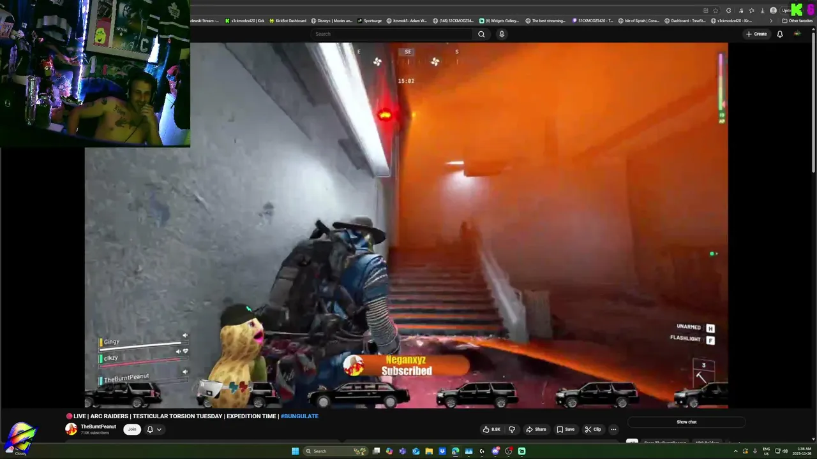
Task: Open Windows Start menu
Action: (296, 451)
